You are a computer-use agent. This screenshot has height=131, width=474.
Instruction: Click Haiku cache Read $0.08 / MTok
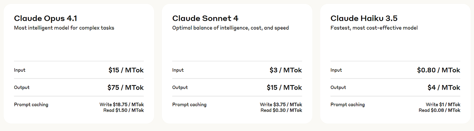(439, 110)
